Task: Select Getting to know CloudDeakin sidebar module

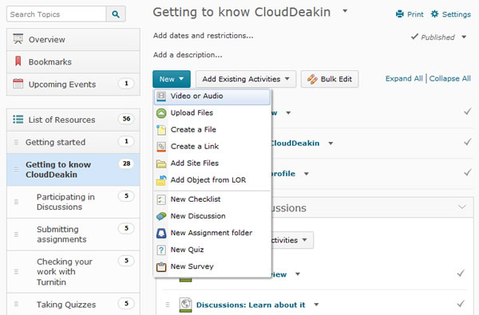Action: (73, 170)
